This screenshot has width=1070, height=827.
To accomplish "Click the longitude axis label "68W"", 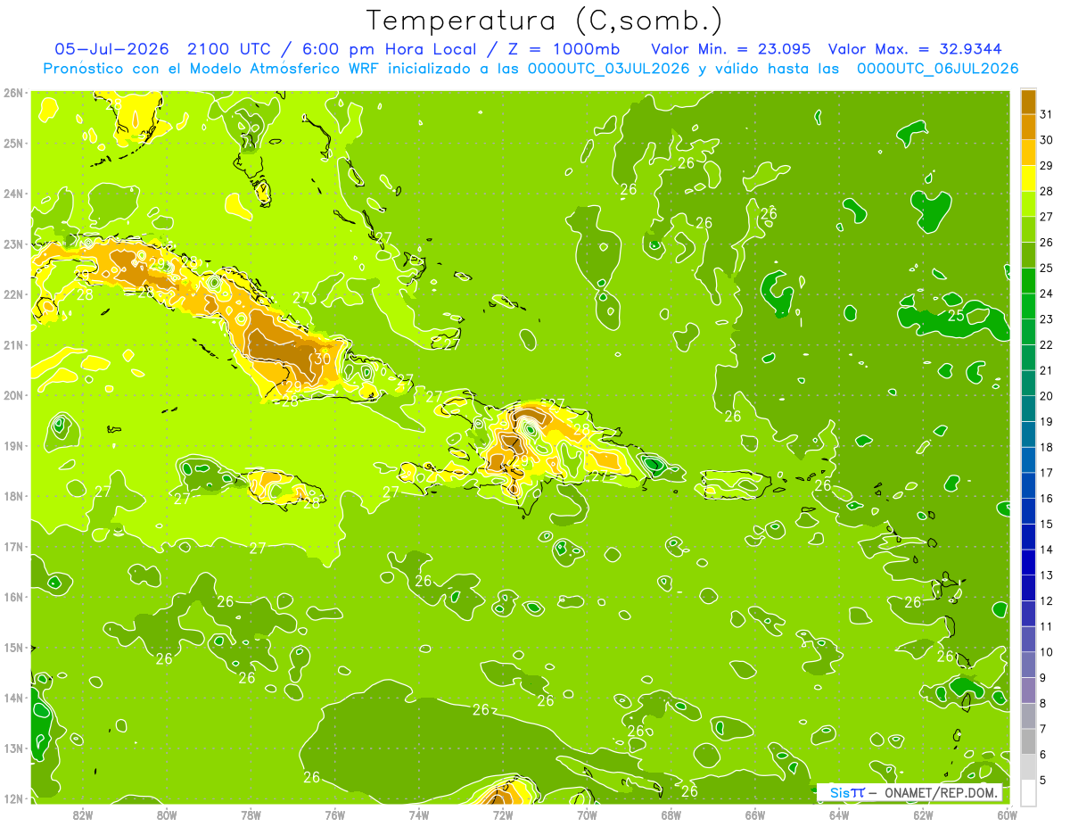I will click(671, 814).
